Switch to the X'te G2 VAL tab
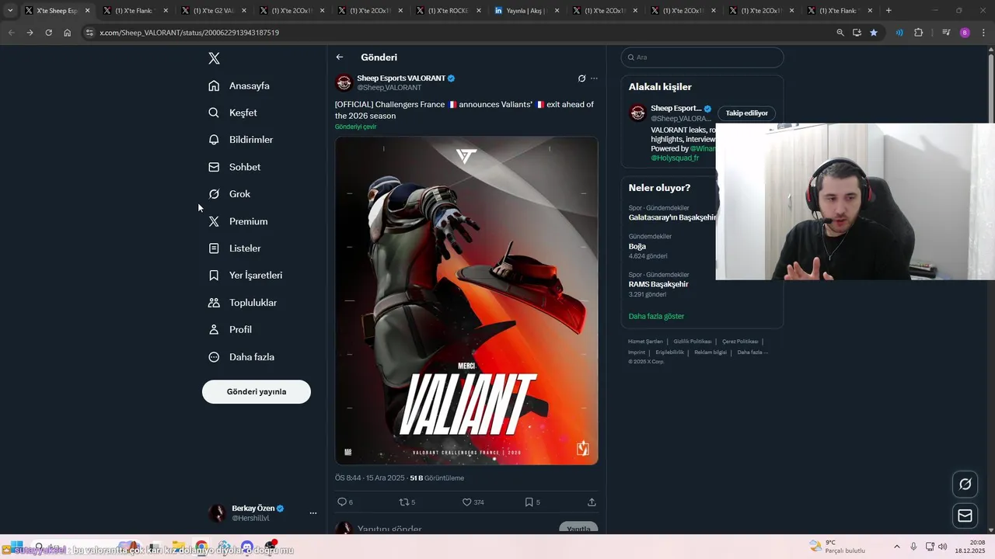This screenshot has width=995, height=559. [x=213, y=11]
